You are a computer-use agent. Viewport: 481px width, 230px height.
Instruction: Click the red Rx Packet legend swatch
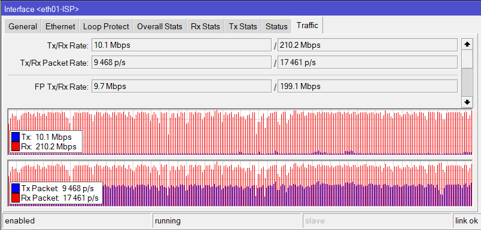pyautogui.click(x=16, y=198)
